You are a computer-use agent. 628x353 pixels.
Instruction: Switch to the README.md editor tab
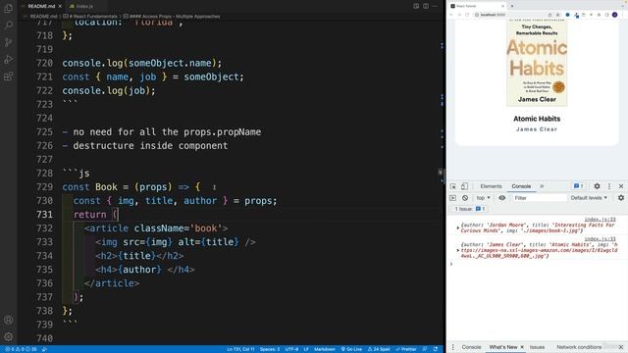tap(41, 6)
